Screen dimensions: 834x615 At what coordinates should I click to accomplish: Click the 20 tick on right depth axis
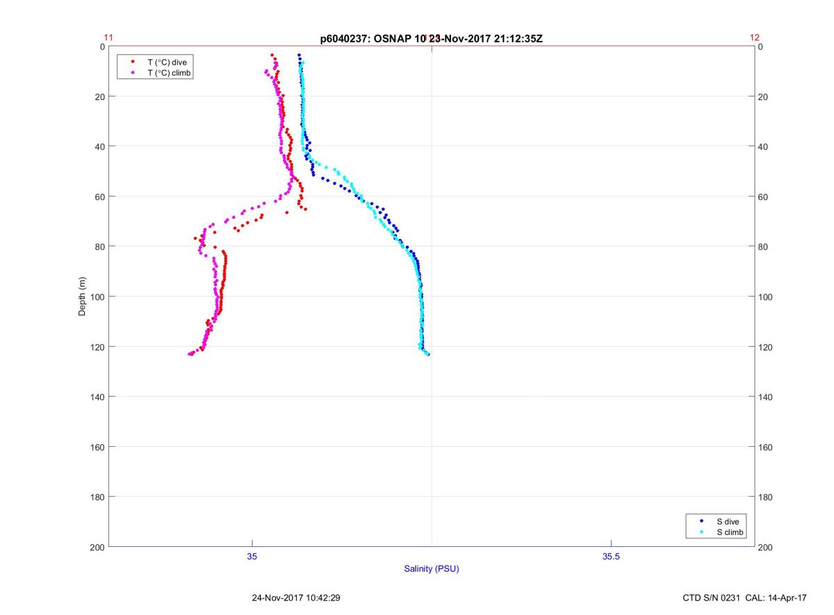[762, 97]
